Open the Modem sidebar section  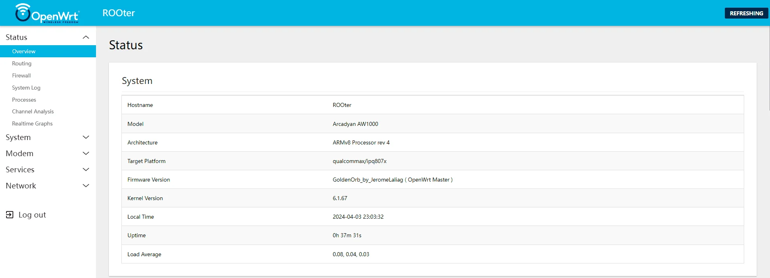tap(19, 153)
